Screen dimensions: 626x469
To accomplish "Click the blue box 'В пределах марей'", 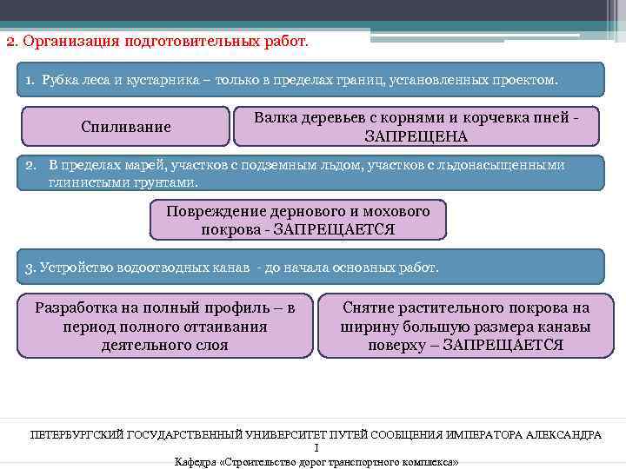I will tap(310, 173).
